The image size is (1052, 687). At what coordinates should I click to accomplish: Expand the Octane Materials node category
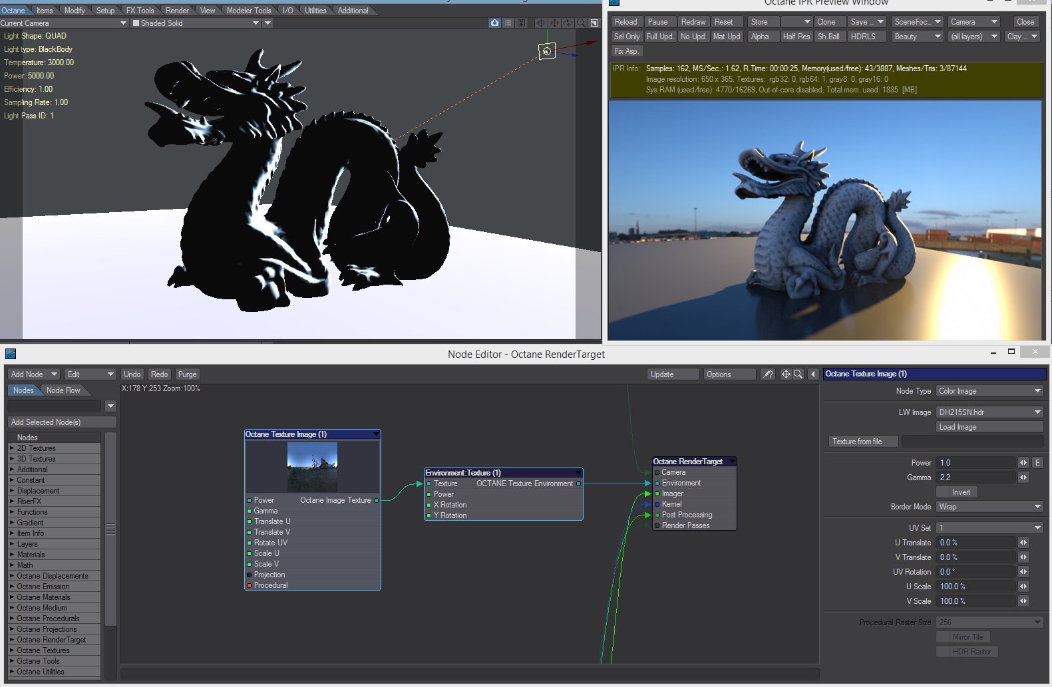12,597
